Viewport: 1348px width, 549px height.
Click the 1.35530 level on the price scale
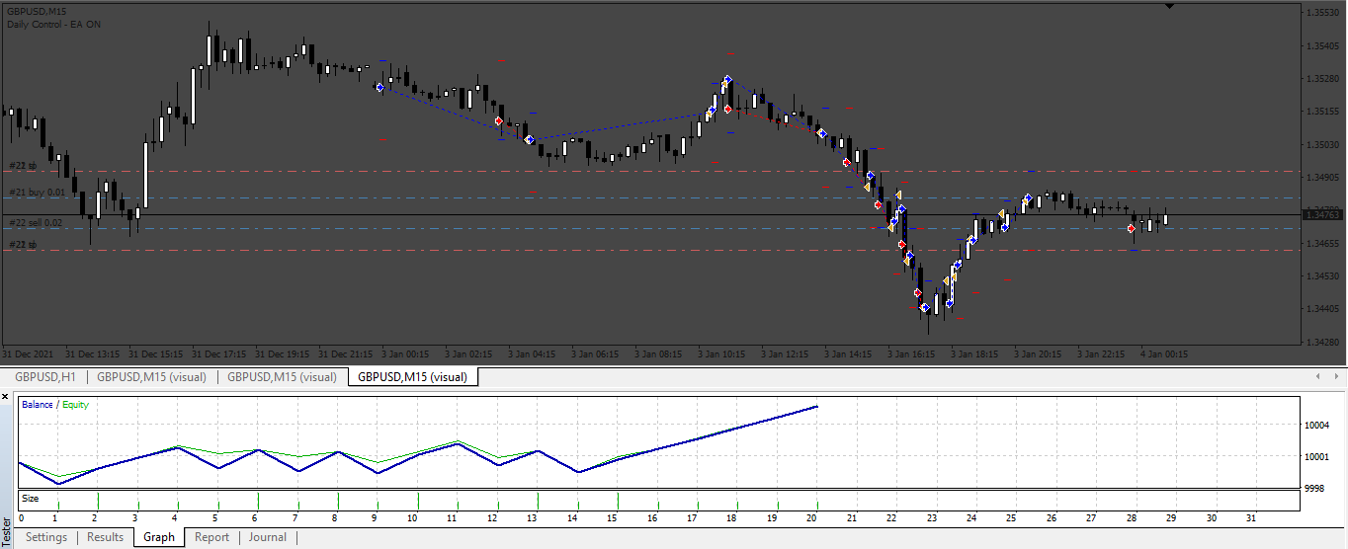1322,13
